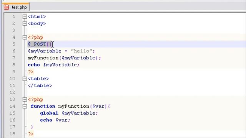Click the selected $_POST[] text on line 5
This screenshot has width=246, height=138.
pyautogui.click(x=40, y=44)
